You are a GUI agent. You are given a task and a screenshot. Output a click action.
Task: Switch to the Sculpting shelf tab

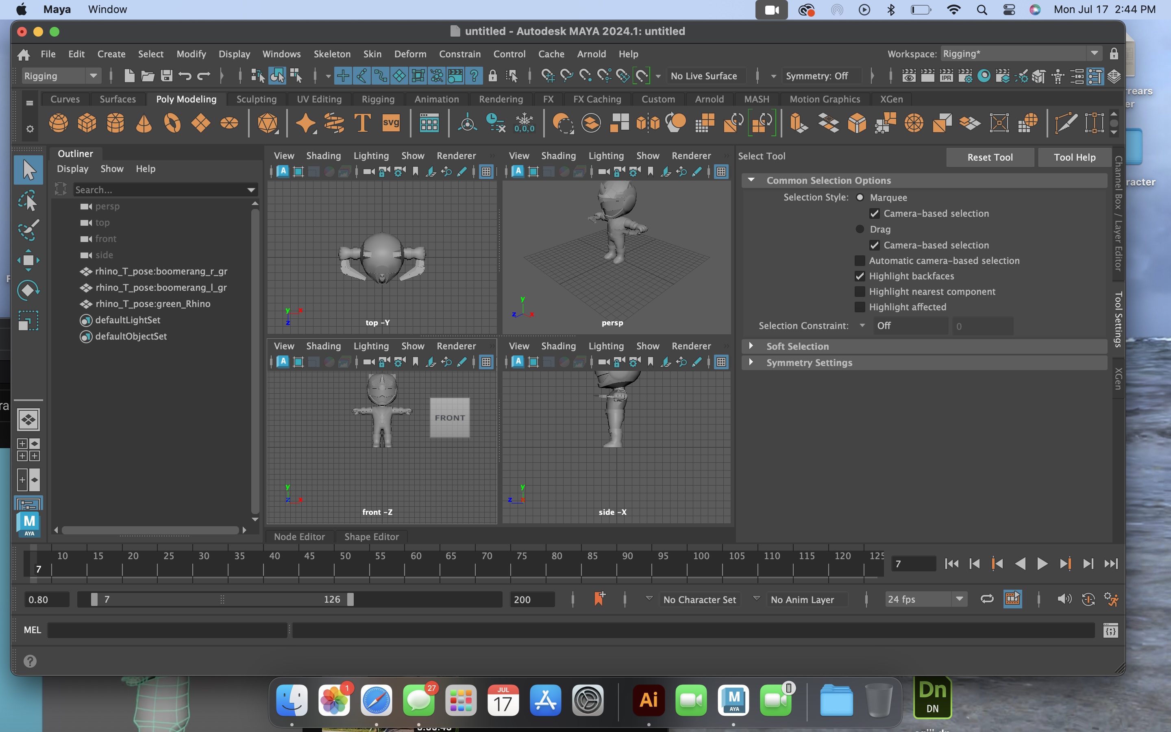(x=257, y=99)
